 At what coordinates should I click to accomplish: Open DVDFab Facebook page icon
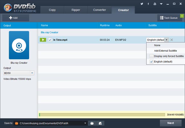(x=148, y=4)
